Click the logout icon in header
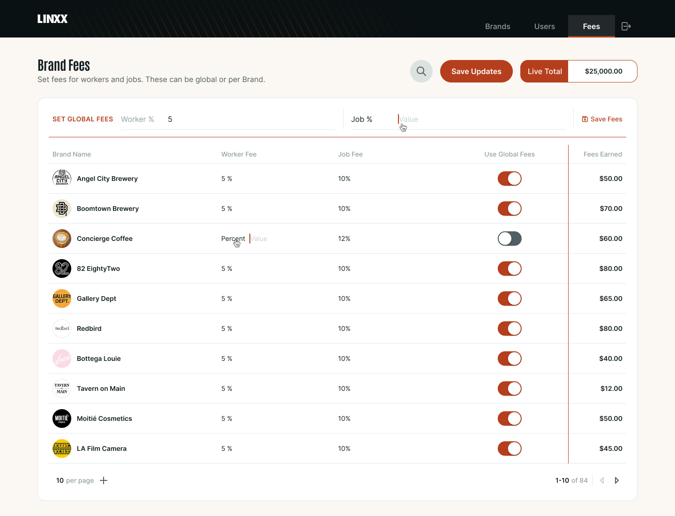The width and height of the screenshot is (675, 516). click(626, 26)
